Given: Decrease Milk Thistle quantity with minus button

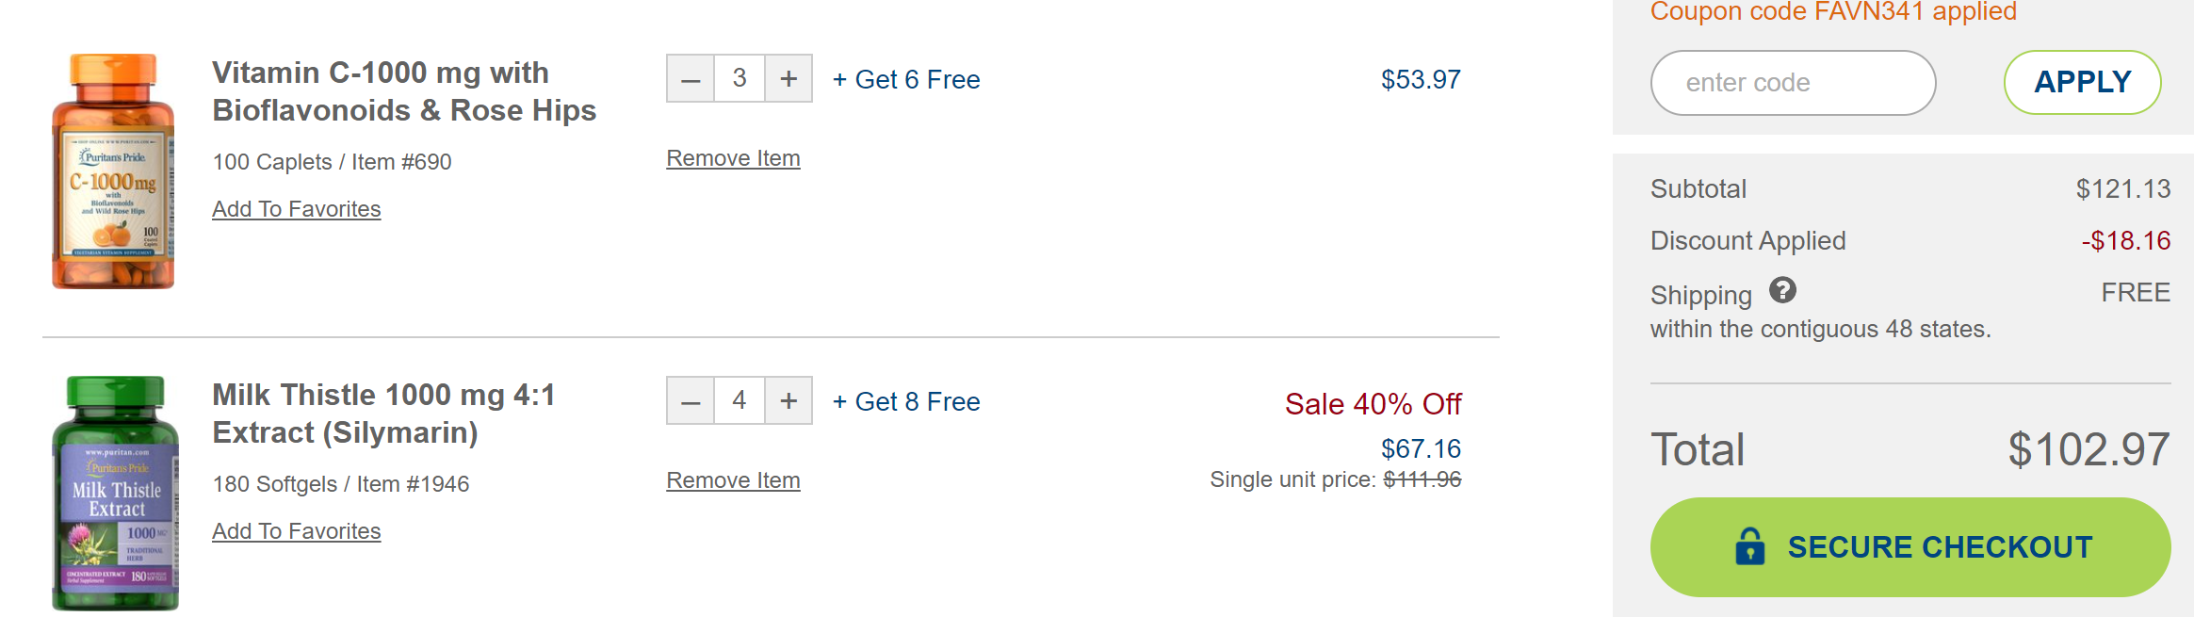Looking at the screenshot, I should (x=691, y=401).
